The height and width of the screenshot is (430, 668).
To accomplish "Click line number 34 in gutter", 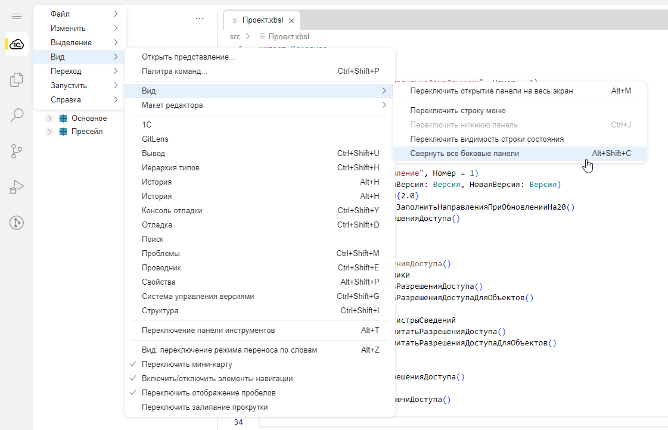I will (238, 422).
